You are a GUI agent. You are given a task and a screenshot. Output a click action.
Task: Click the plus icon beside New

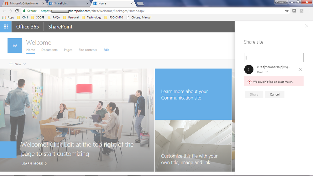pyautogui.click(x=11, y=64)
